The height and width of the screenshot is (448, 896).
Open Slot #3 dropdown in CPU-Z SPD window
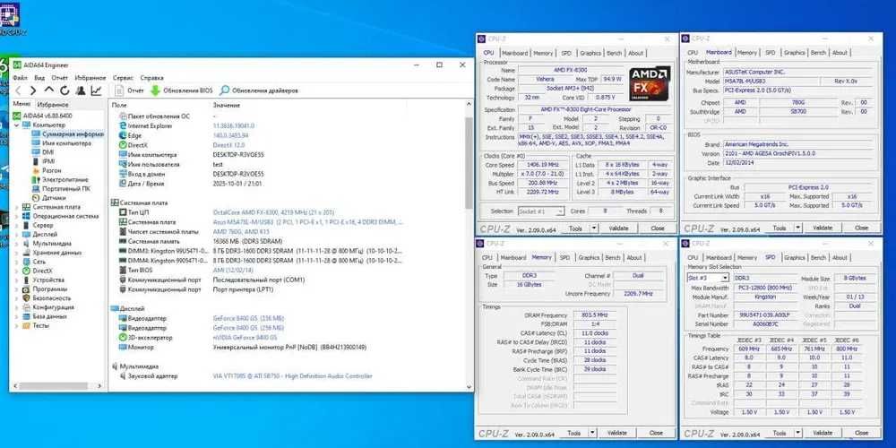[x=725, y=278]
